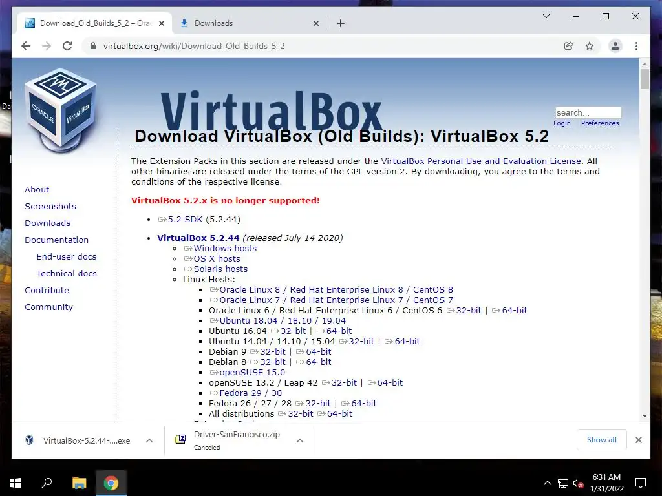The image size is (662, 496).
Task: Click the VirtualBox installer icon in downloads bar
Action: 29,440
